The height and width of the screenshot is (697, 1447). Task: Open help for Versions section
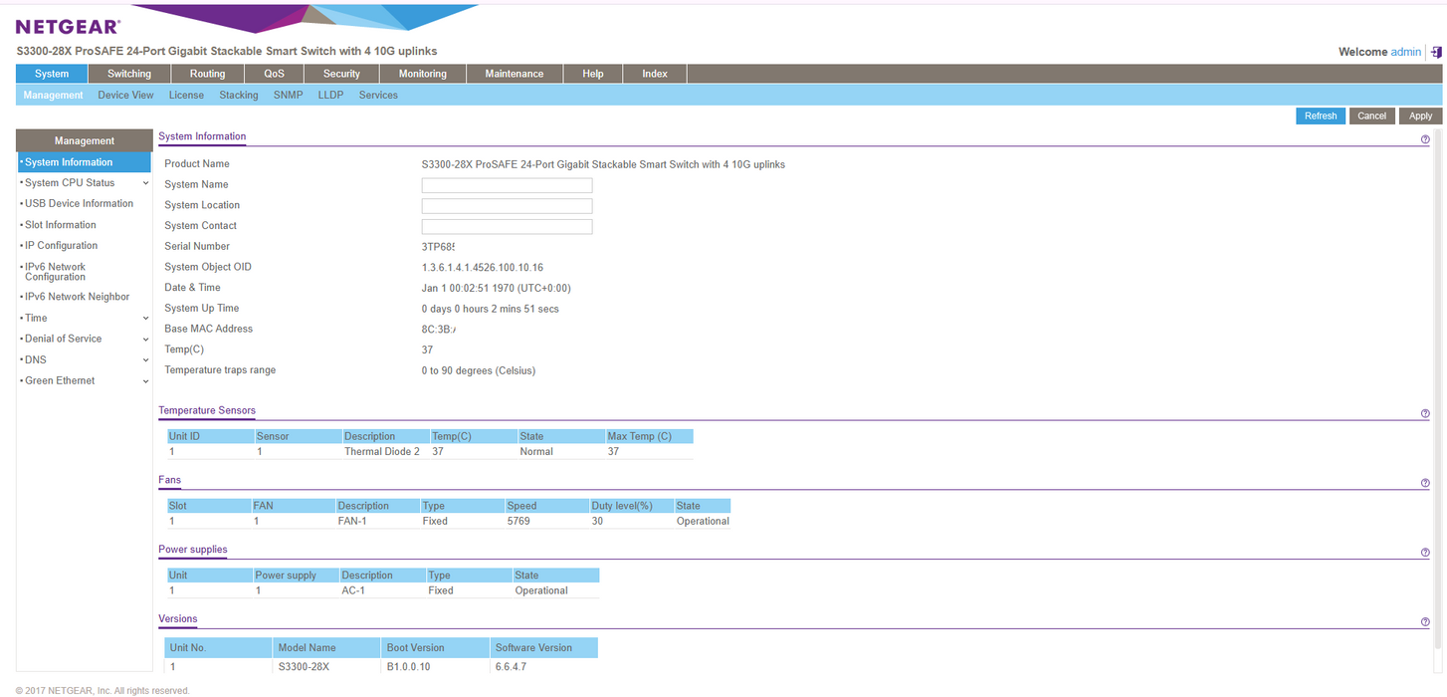click(x=1425, y=622)
